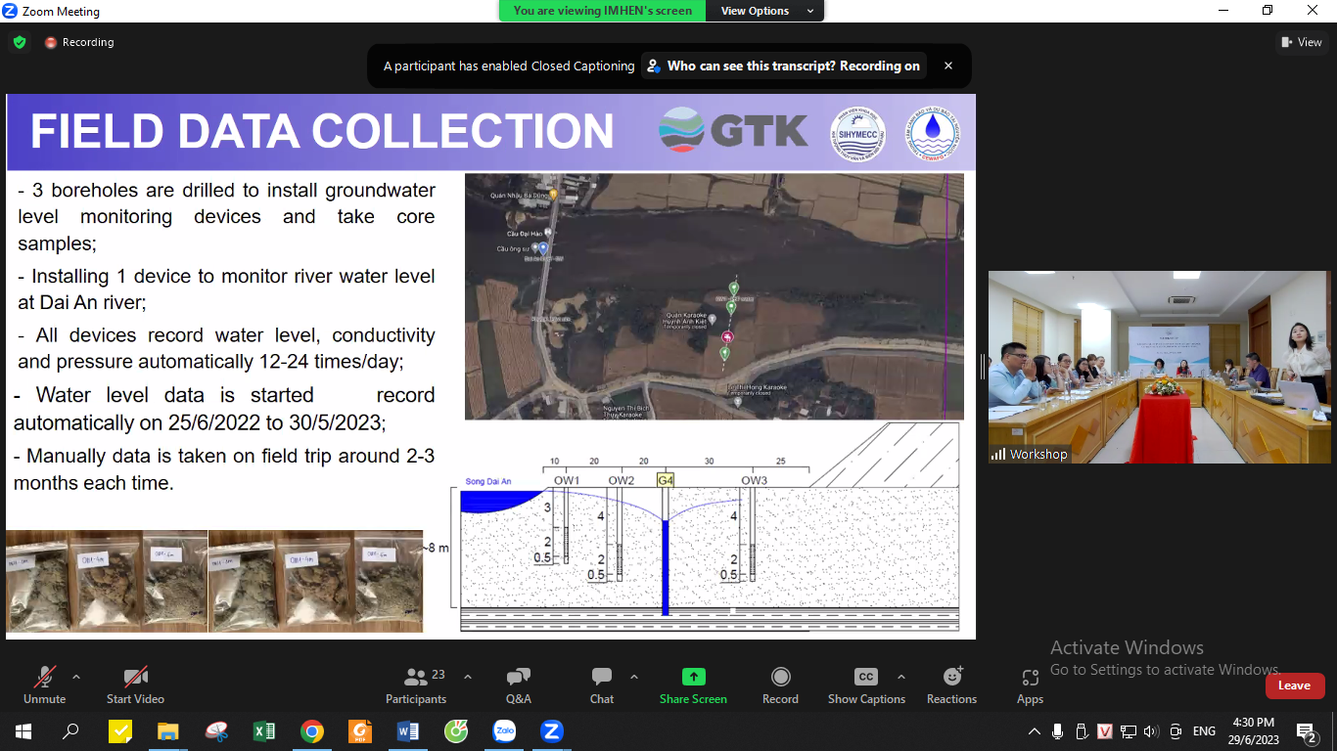Expand the arrow next to Chat
Image resolution: width=1337 pixels, height=751 pixels.
click(634, 677)
